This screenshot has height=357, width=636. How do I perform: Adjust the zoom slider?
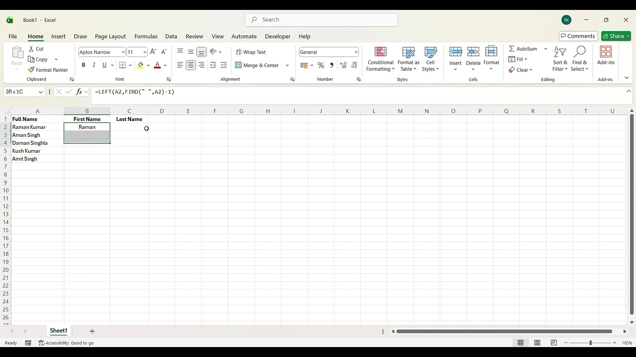[590, 343]
